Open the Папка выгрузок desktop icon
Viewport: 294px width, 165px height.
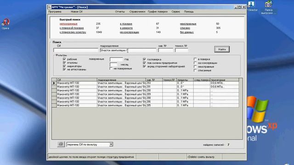coord(268,7)
